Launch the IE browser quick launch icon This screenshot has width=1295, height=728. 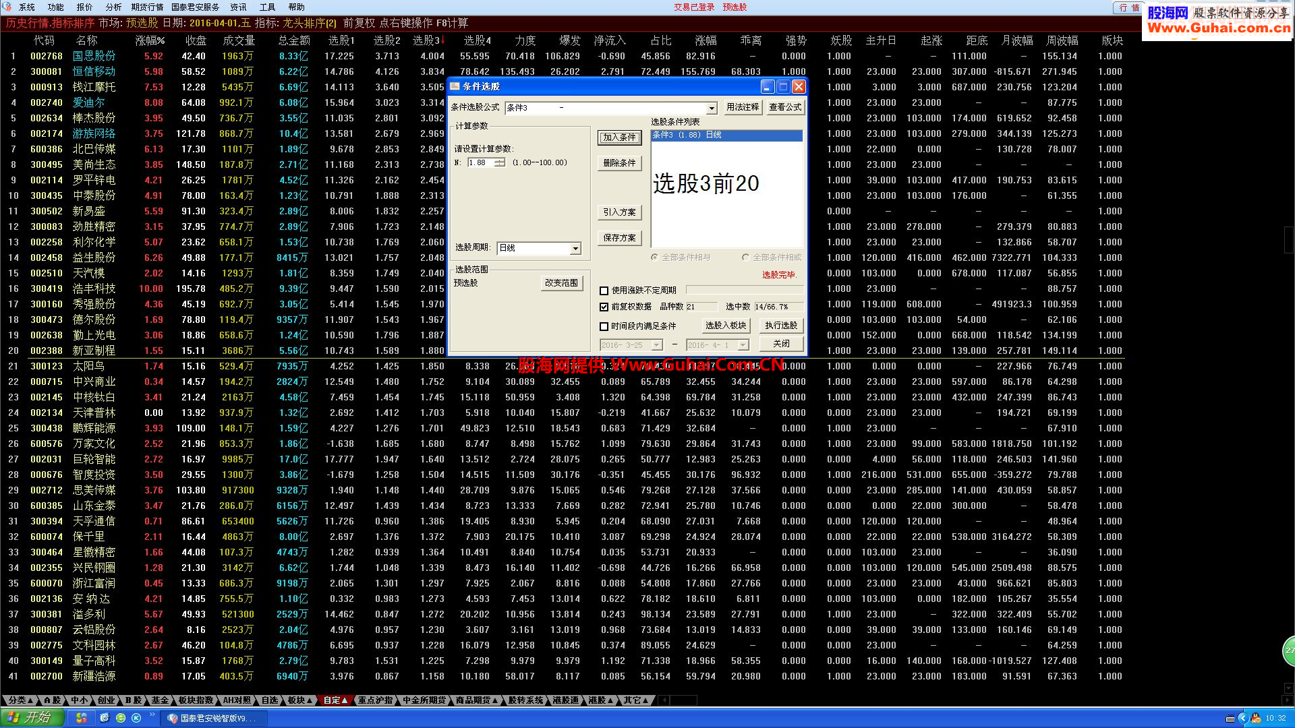(x=105, y=718)
